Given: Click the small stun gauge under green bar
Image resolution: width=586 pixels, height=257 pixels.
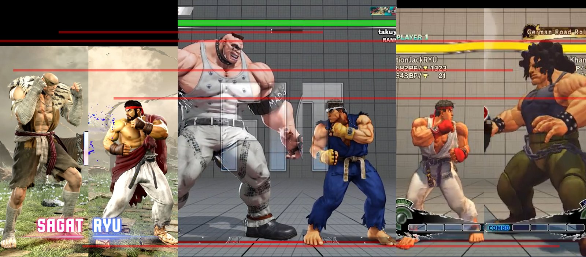Looking at the screenshot, I should (286, 31).
